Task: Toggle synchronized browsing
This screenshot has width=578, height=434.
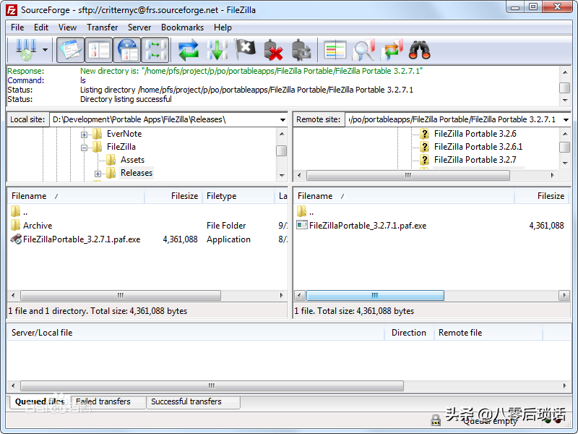Action: coord(392,50)
